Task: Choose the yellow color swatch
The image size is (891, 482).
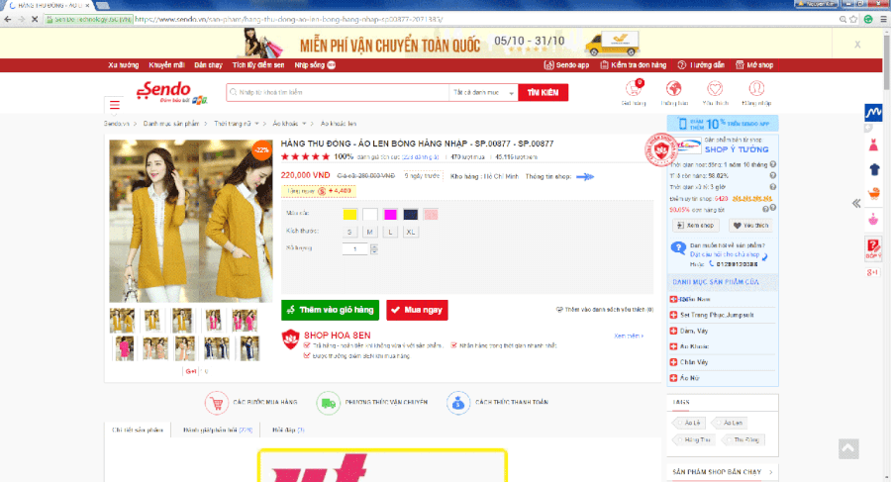Action: 349,214
